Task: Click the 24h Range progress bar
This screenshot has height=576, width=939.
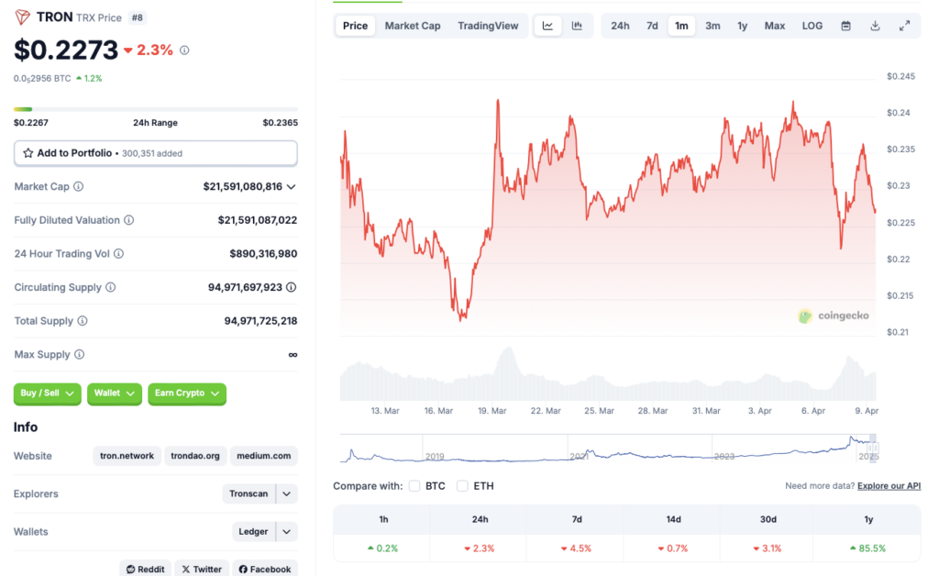Action: pyautogui.click(x=156, y=109)
